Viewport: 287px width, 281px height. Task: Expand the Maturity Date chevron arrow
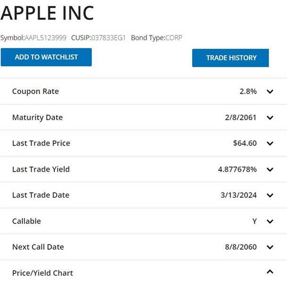point(270,117)
